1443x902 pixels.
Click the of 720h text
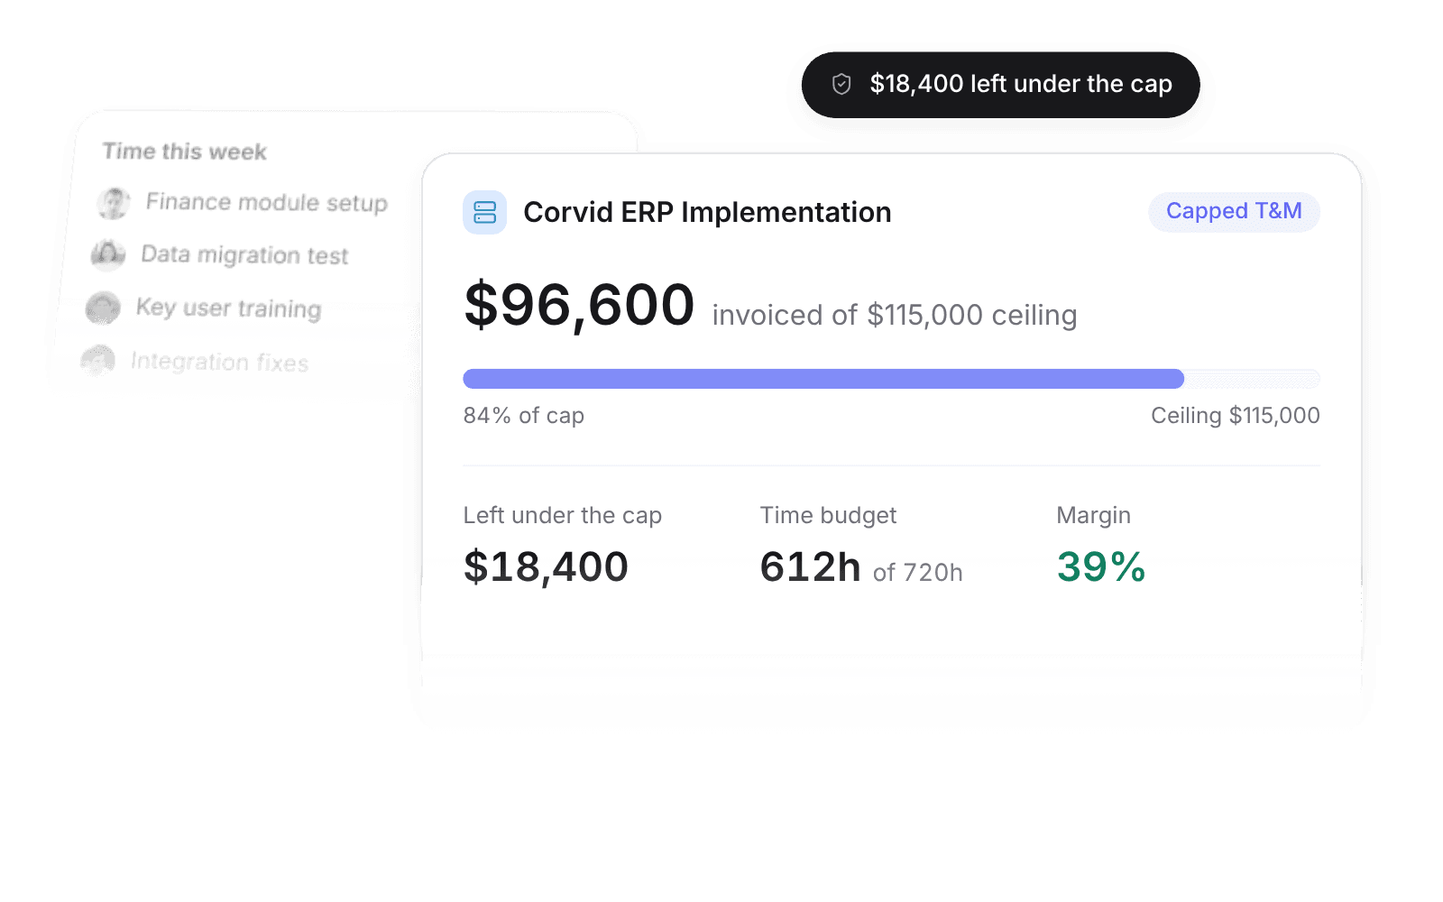point(918,573)
